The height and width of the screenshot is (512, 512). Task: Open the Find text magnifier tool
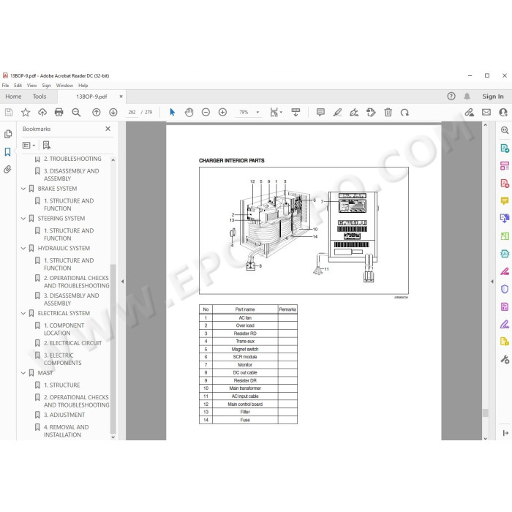point(76,113)
